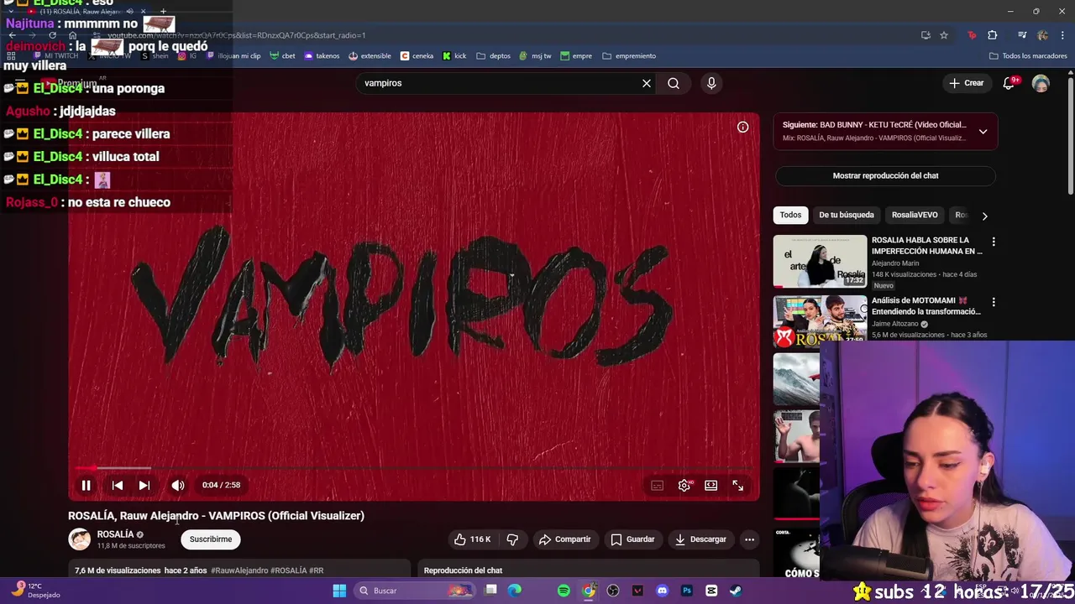The height and width of the screenshot is (604, 1075).
Task: Click the Descargar button
Action: pos(700,539)
